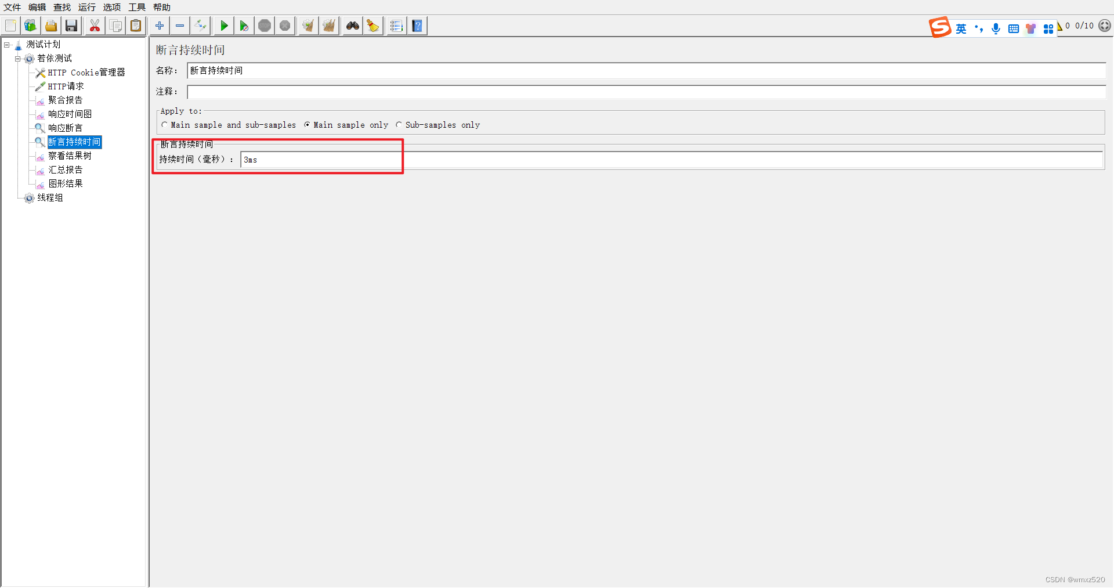This screenshot has width=1114, height=588.
Task: Select 汇总报告 in the tree
Action: click(66, 170)
